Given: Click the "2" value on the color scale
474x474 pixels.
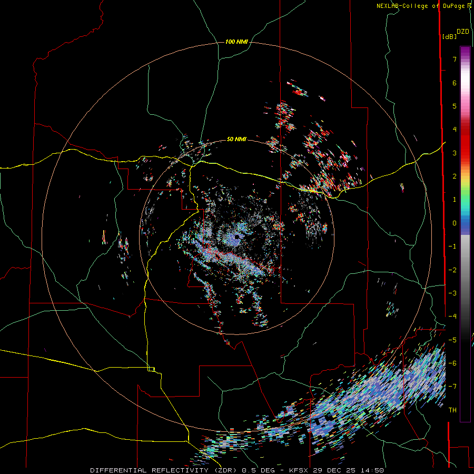Looking at the screenshot, I should coord(455,176).
